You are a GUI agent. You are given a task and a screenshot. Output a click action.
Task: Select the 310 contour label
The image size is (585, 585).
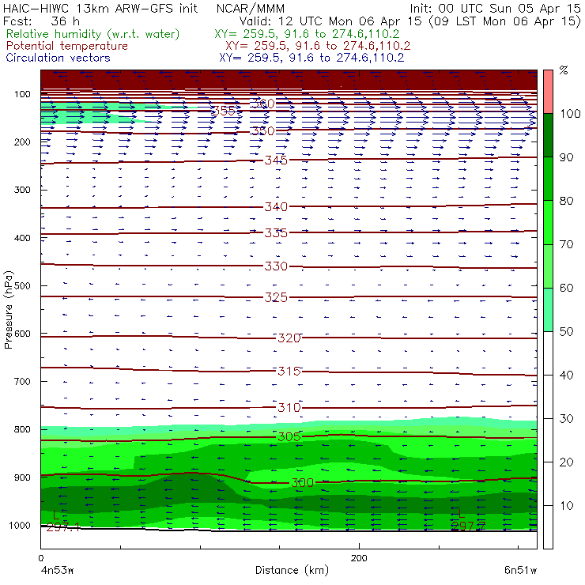pos(289,407)
